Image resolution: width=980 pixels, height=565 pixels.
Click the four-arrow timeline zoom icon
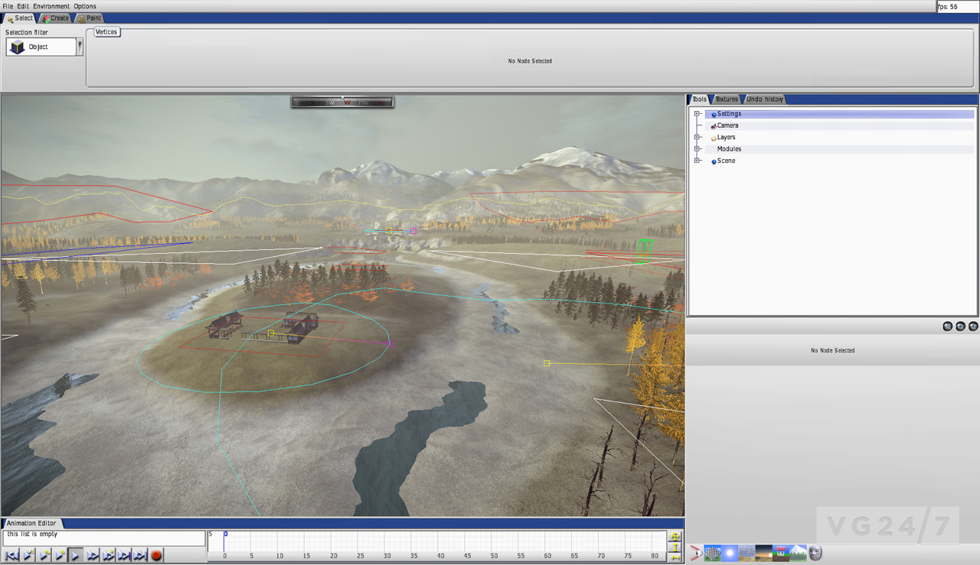tap(675, 537)
